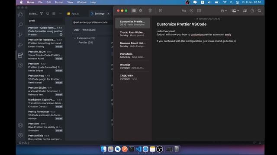
Task: Open the Apple menu
Action: pyautogui.click(x=21, y=2)
